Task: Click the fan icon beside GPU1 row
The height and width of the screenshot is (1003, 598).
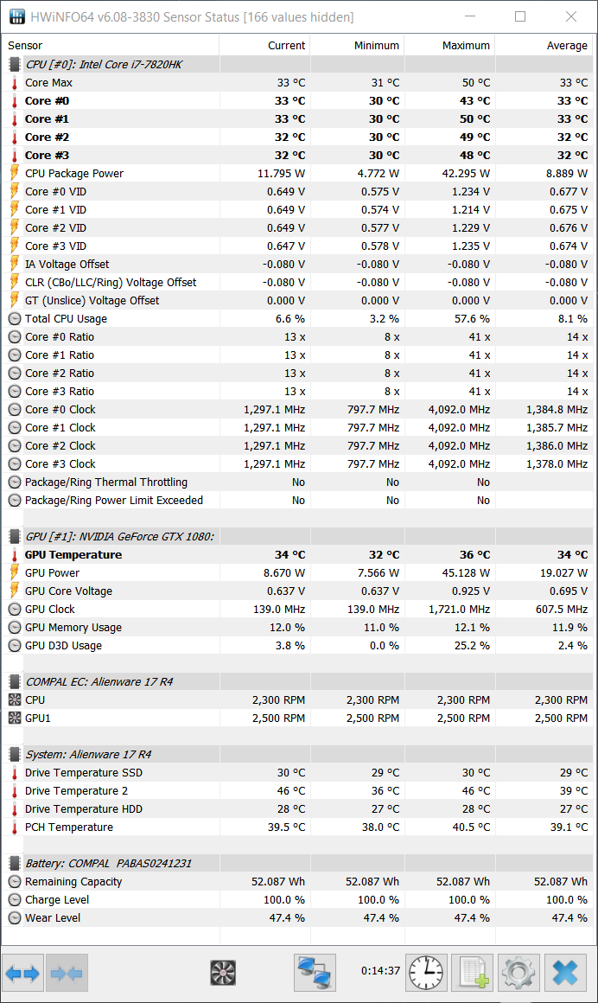Action: tap(15, 719)
